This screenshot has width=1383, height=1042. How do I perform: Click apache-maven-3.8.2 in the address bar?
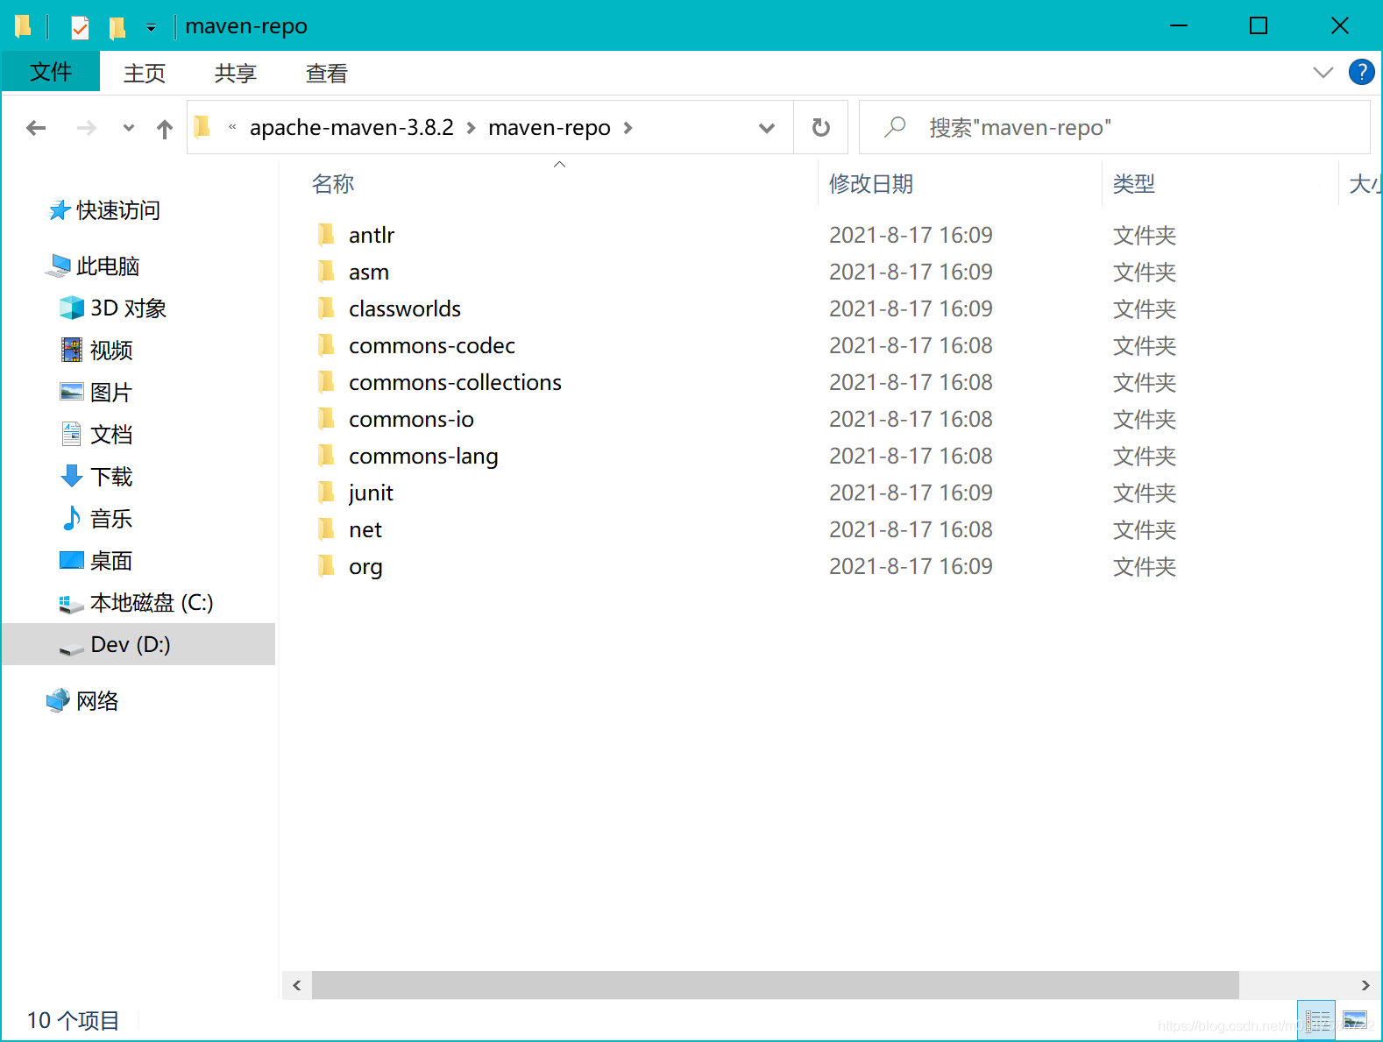point(351,128)
